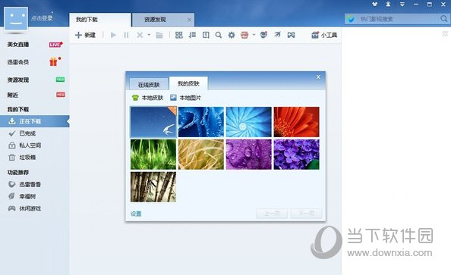Viewport: 451px width, 275px height.
Task: Expand the dropdown arrow beside VIP icon
Action: pyautogui.click(x=254, y=35)
